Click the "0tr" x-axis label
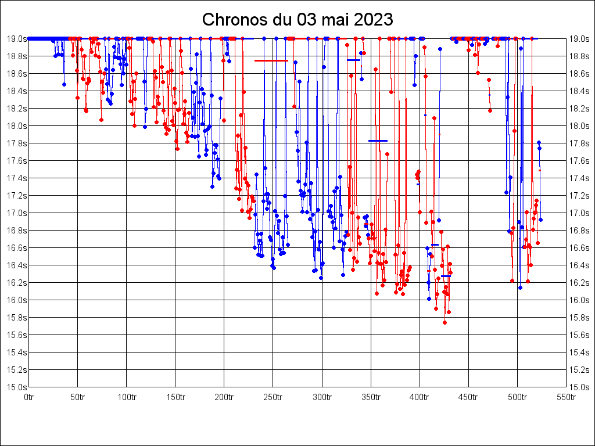The height and width of the screenshot is (446, 595). tap(29, 397)
